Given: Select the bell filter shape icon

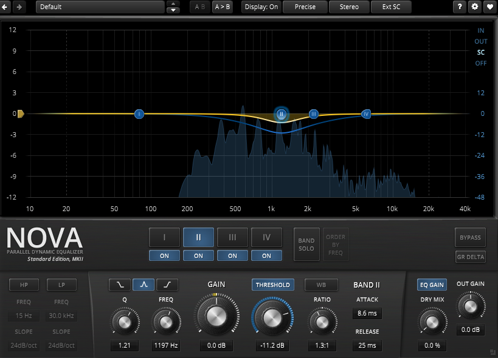Looking at the screenshot, I should (x=144, y=285).
